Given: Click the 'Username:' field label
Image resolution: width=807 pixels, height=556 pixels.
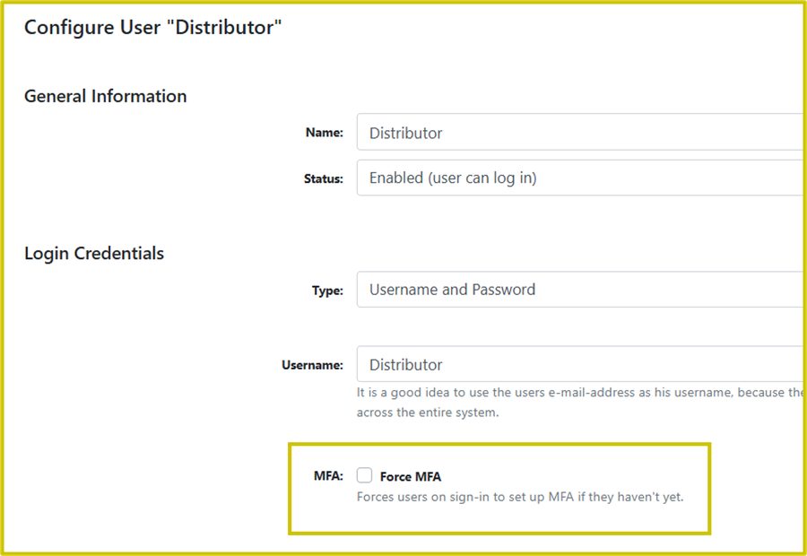Looking at the screenshot, I should [x=312, y=365].
